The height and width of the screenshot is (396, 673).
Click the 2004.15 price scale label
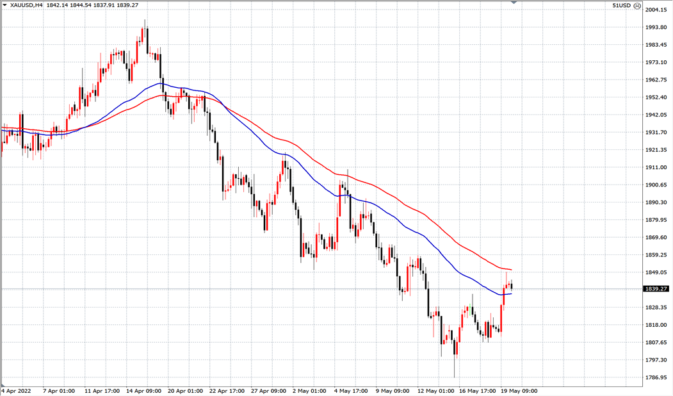[x=656, y=10]
